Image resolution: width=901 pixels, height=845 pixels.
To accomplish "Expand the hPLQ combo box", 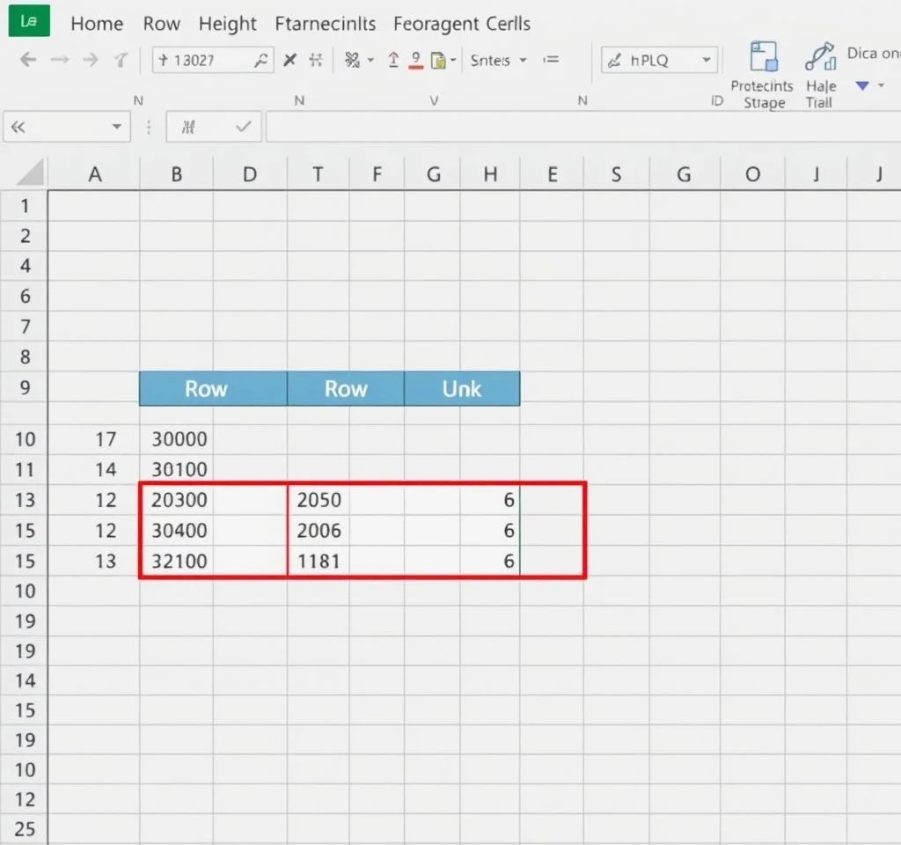I will point(706,61).
